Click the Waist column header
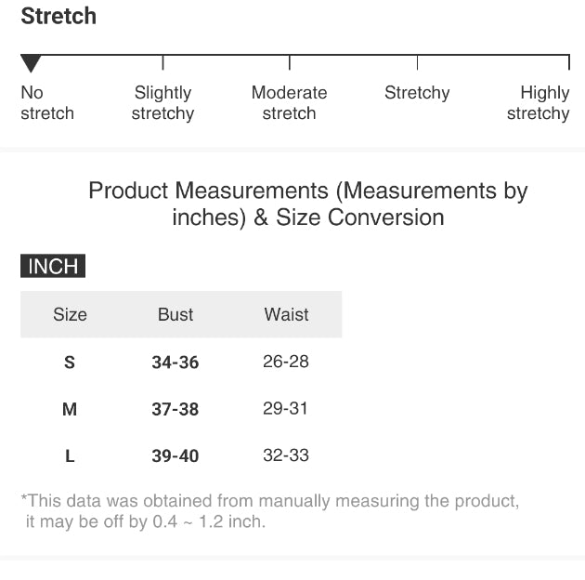Image resolution: width=585 pixels, height=580 pixels. click(286, 314)
